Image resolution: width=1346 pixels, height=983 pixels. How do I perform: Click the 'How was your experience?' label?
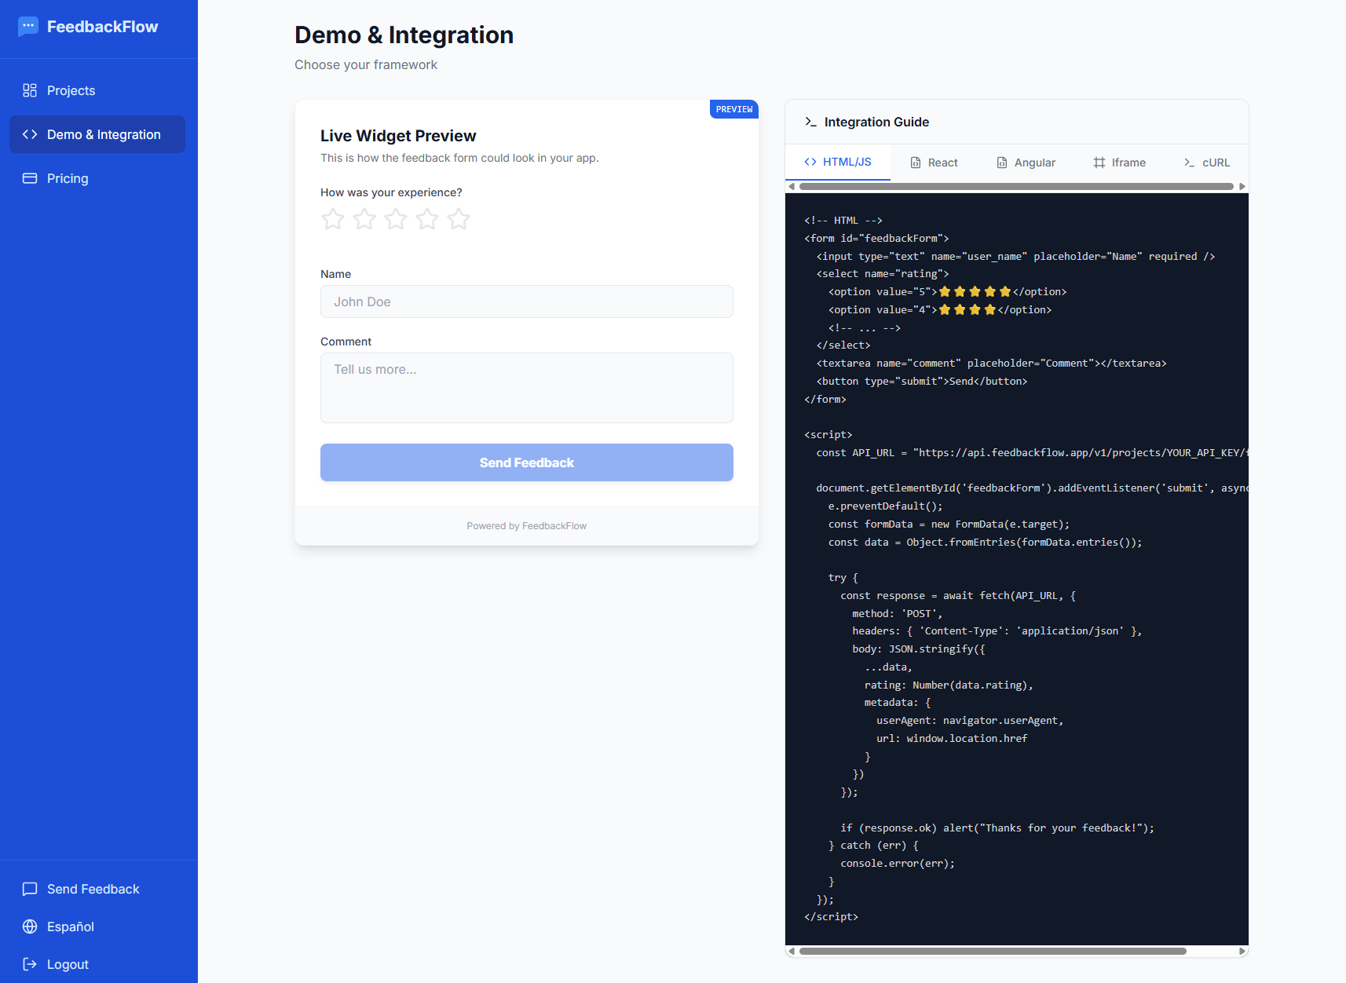(391, 192)
